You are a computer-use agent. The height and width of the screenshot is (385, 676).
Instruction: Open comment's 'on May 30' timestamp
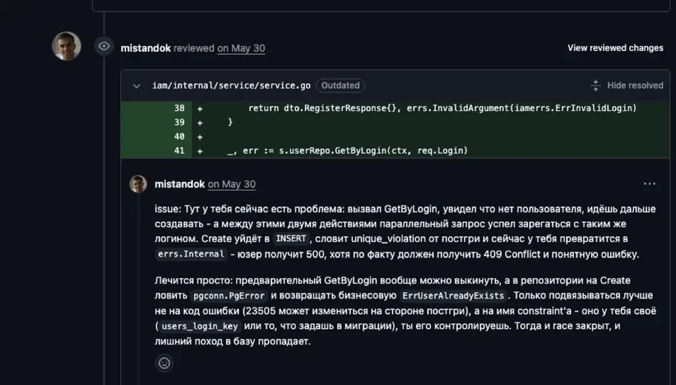[x=231, y=184]
